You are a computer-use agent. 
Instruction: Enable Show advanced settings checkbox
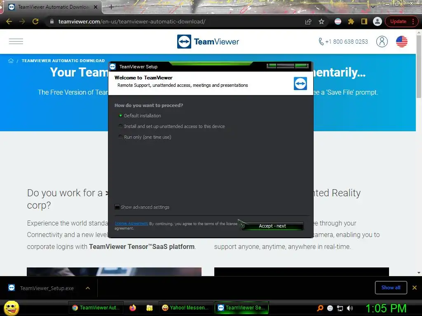(x=117, y=207)
